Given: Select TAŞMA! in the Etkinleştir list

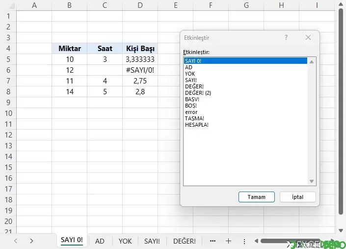Looking at the screenshot, I should (x=245, y=118).
